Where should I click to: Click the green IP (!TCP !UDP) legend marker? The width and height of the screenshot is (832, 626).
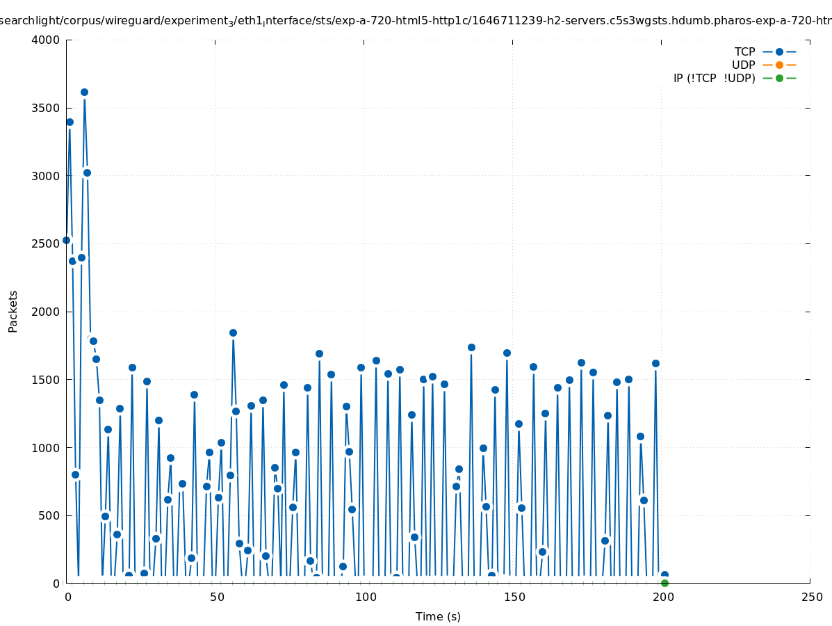779,78
